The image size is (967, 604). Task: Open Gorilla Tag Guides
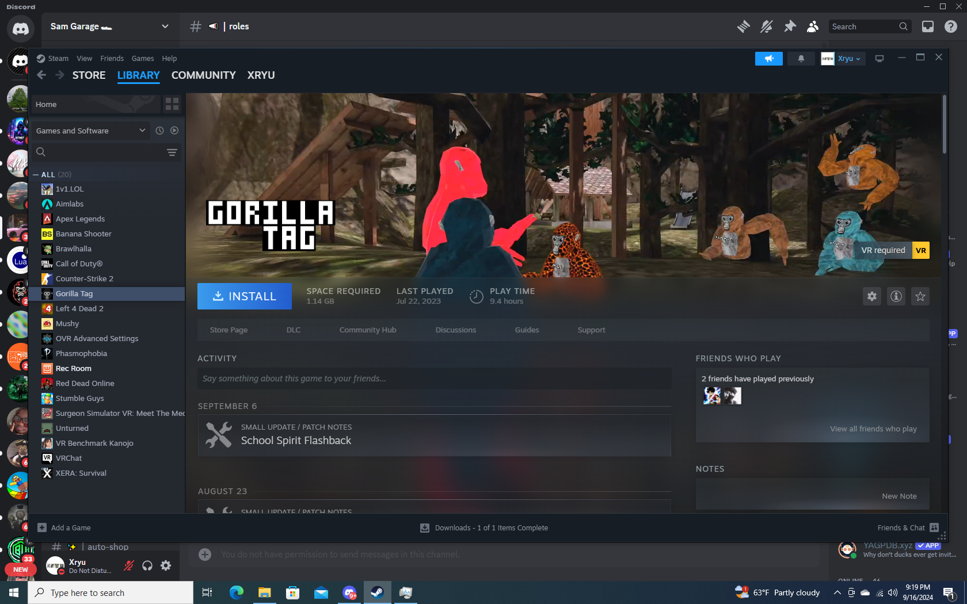pos(527,330)
